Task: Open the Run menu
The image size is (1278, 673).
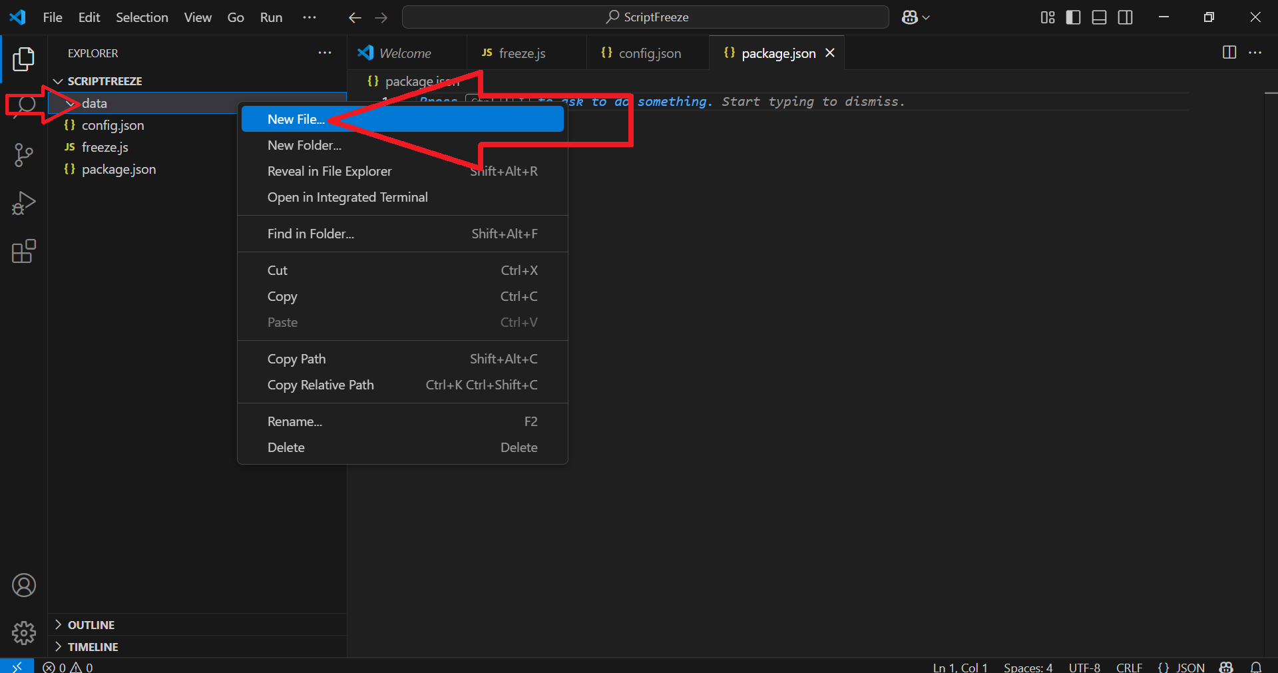Action: [x=271, y=17]
